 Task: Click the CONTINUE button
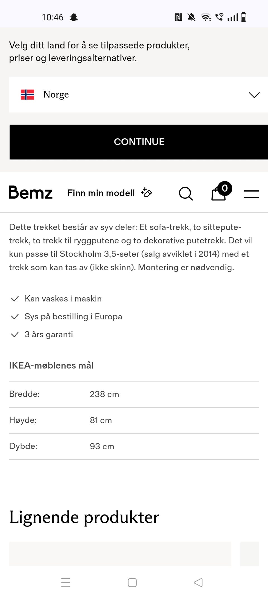point(139,142)
